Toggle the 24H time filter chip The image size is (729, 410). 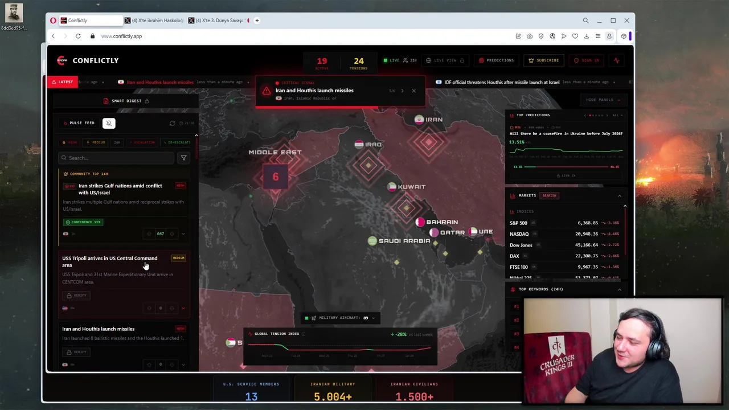[117, 142]
